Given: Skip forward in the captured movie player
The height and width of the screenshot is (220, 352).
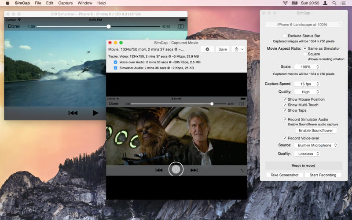Looking at the screenshot, I should (194, 170).
